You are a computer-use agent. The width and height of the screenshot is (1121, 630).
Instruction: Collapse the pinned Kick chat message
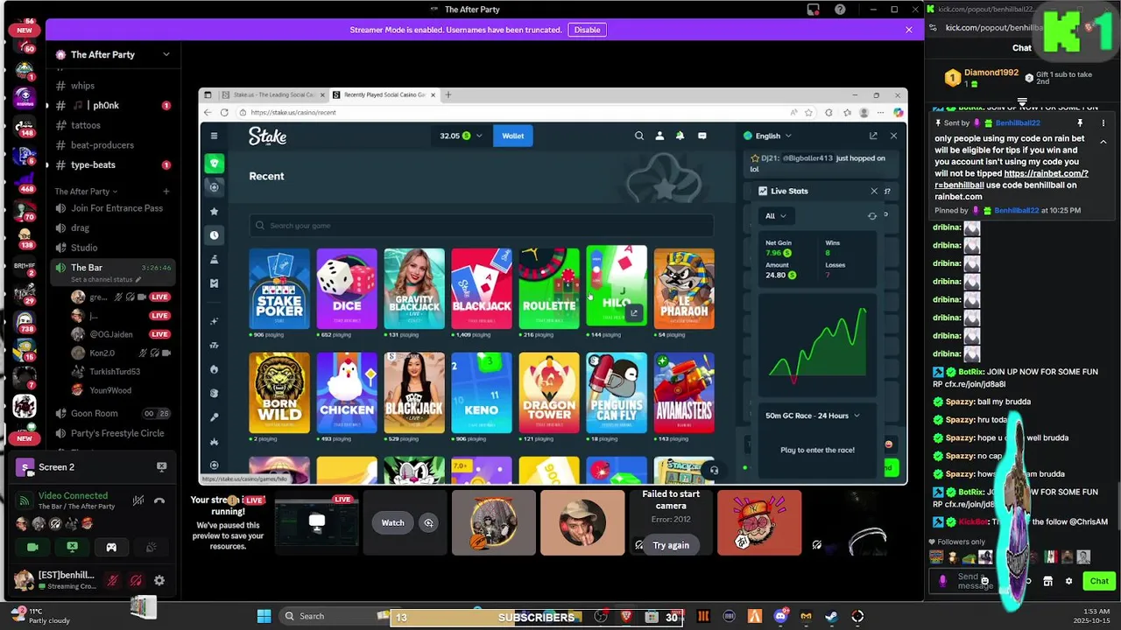pos(1103,141)
